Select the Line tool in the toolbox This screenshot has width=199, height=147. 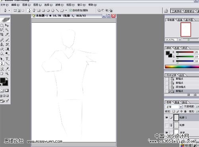click(x=7, y=63)
